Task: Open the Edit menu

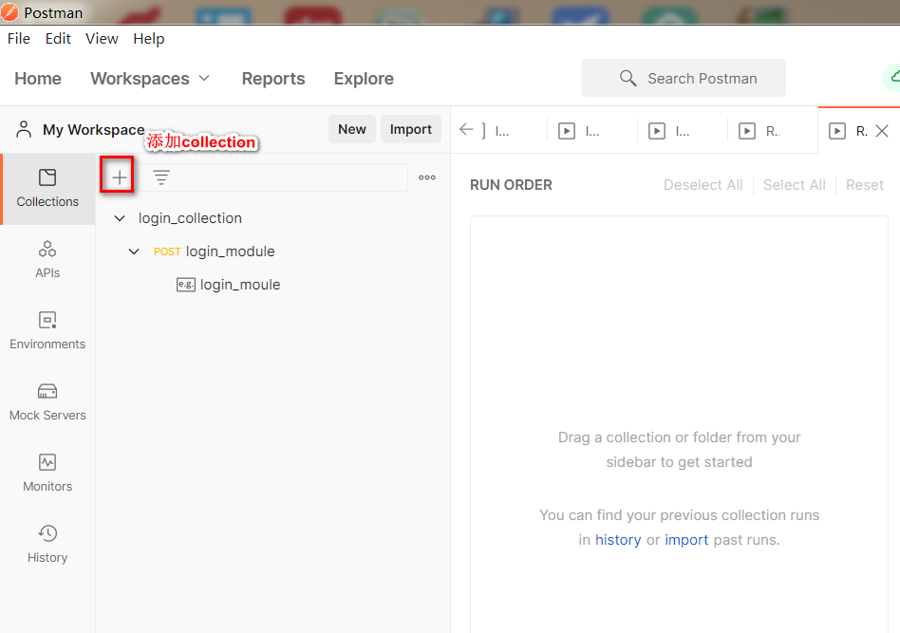Action: click(x=58, y=39)
